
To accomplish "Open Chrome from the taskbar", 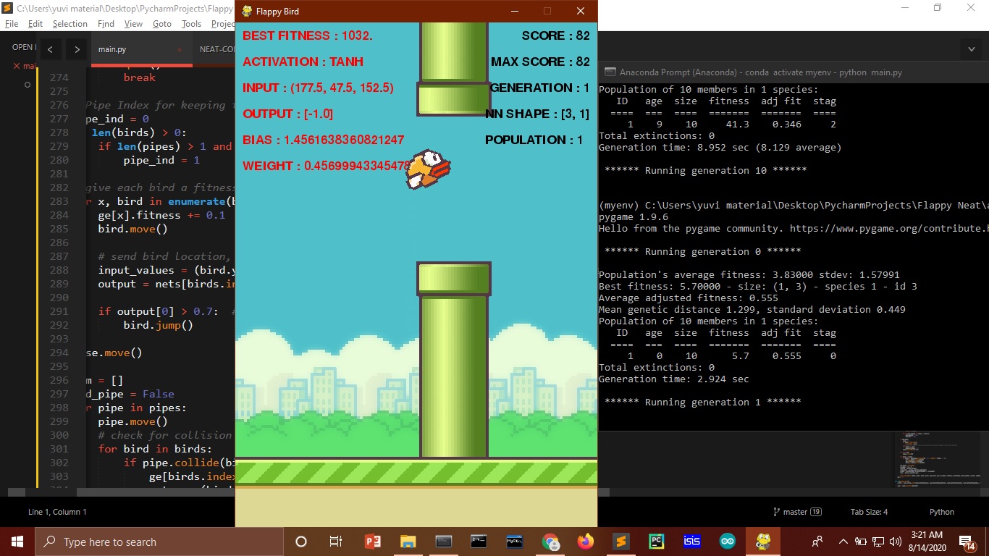I will [550, 542].
